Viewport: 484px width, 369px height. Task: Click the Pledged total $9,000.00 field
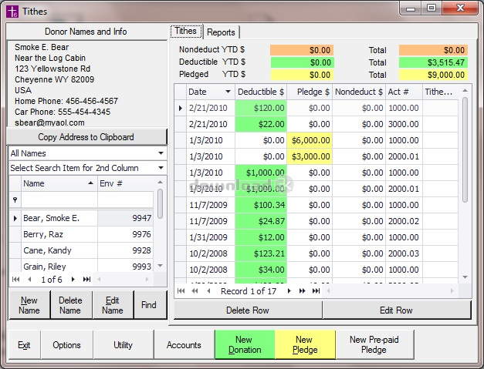(433, 75)
